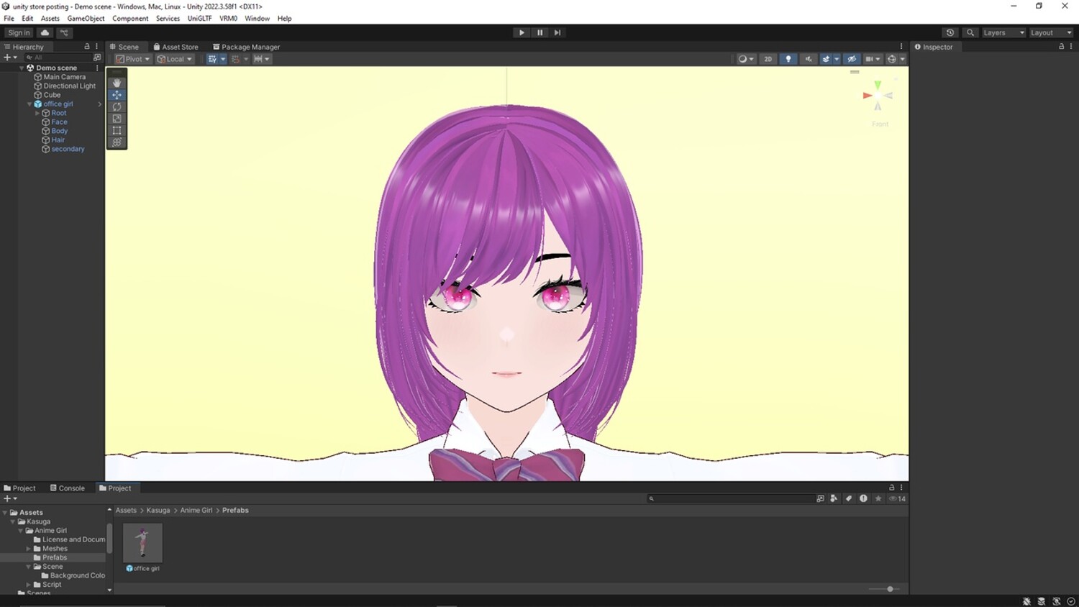
Task: Click the Sign in button
Action: click(x=19, y=32)
